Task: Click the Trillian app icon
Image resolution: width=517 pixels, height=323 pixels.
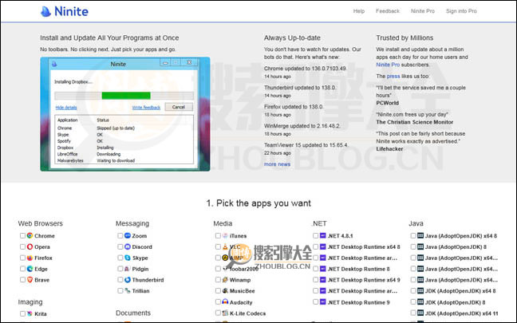Action: click(x=128, y=290)
